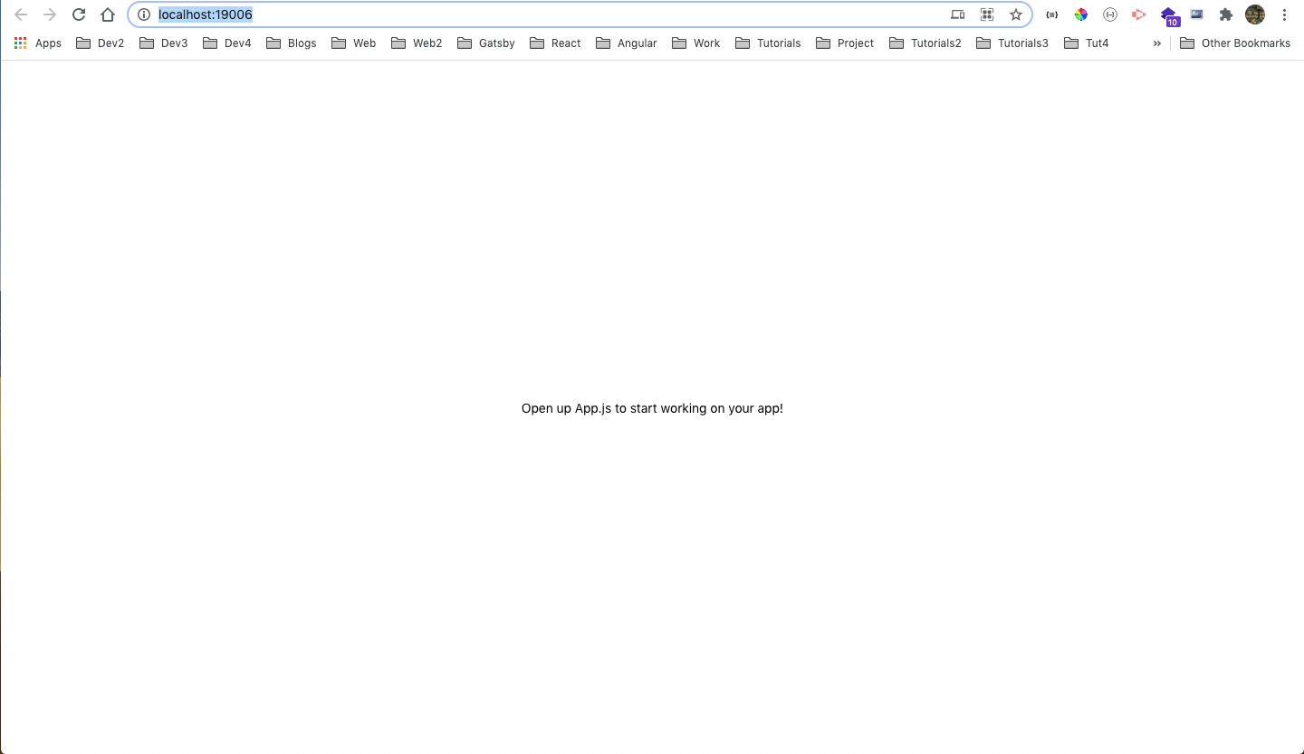Open the Other Bookmarks folder
The height and width of the screenshot is (754, 1304).
pos(1235,43)
